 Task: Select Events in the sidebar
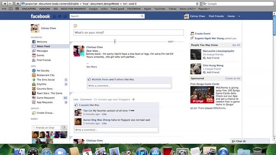click(x=40, y=56)
